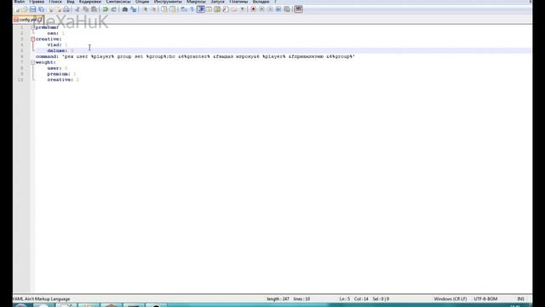This screenshot has height=307, width=545.
Task: Open the Replace dialog icon
Action: pos(134,9)
